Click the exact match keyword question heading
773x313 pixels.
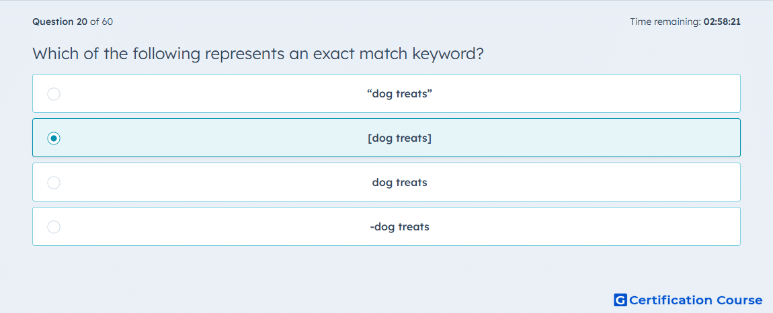(x=258, y=53)
